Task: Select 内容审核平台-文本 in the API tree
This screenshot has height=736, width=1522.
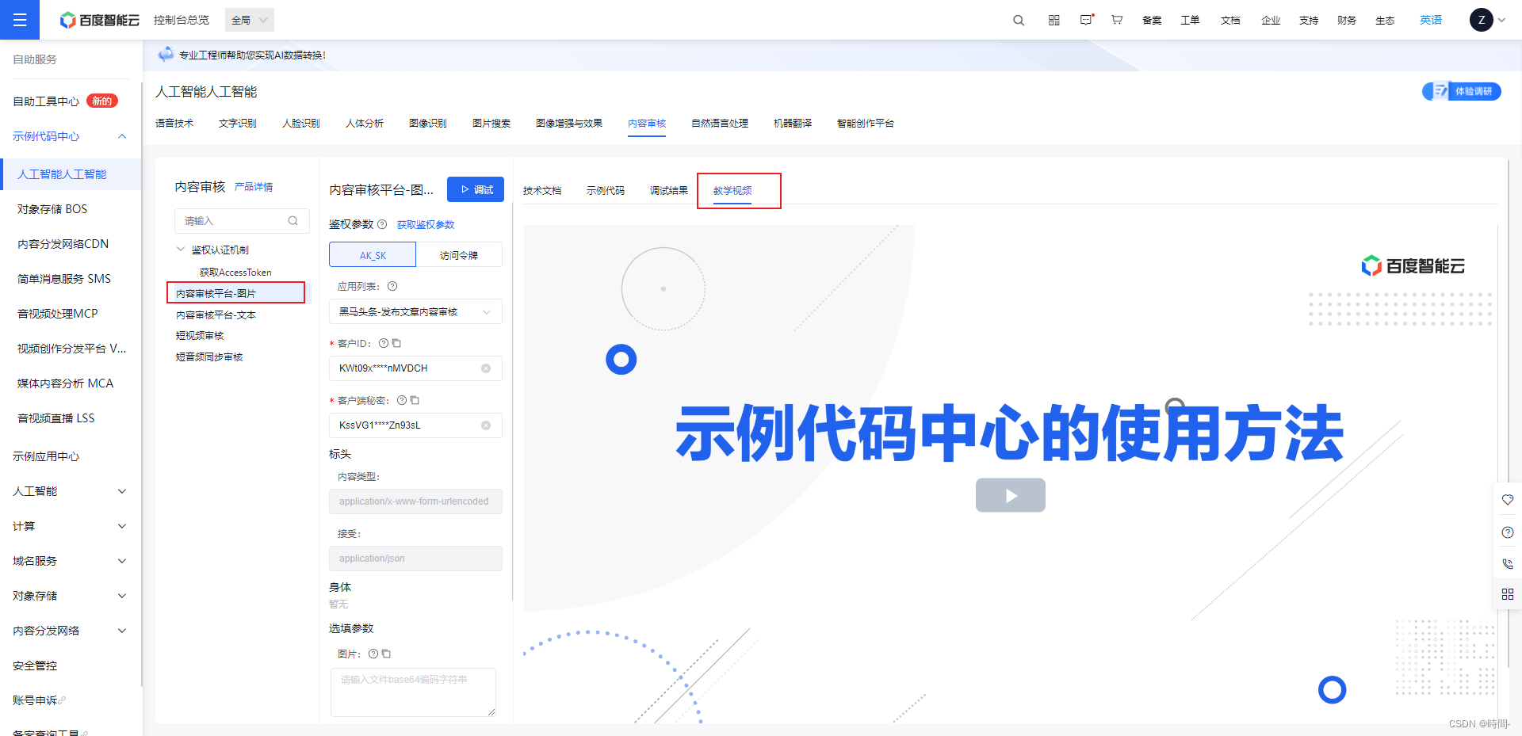Action: [x=216, y=315]
